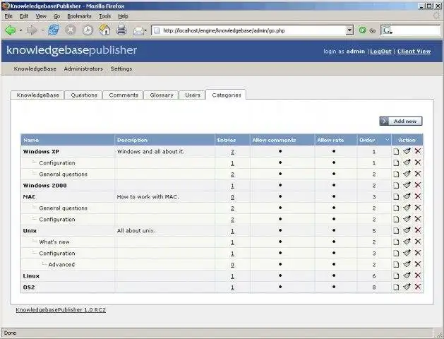
Task: Toggle Allow rate for Linux
Action: [x=334, y=275]
